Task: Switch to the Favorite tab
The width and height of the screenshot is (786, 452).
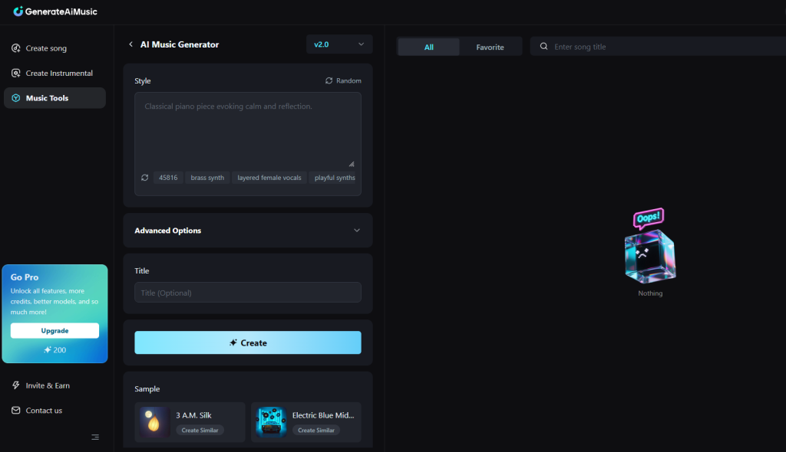Action: [490, 47]
